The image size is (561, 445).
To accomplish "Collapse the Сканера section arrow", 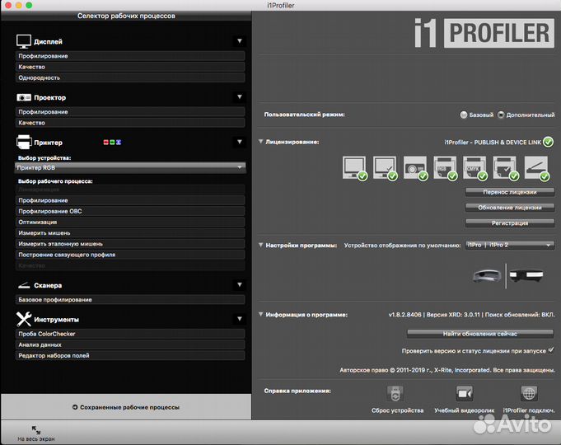I will 240,285.
